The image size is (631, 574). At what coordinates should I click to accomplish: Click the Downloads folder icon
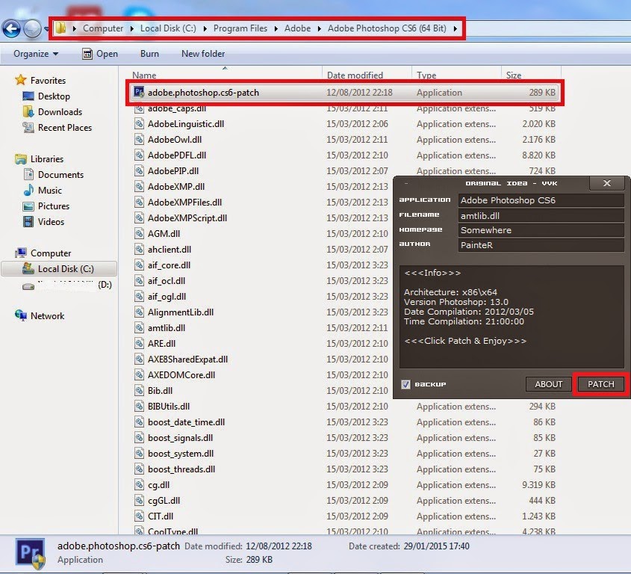coord(28,111)
